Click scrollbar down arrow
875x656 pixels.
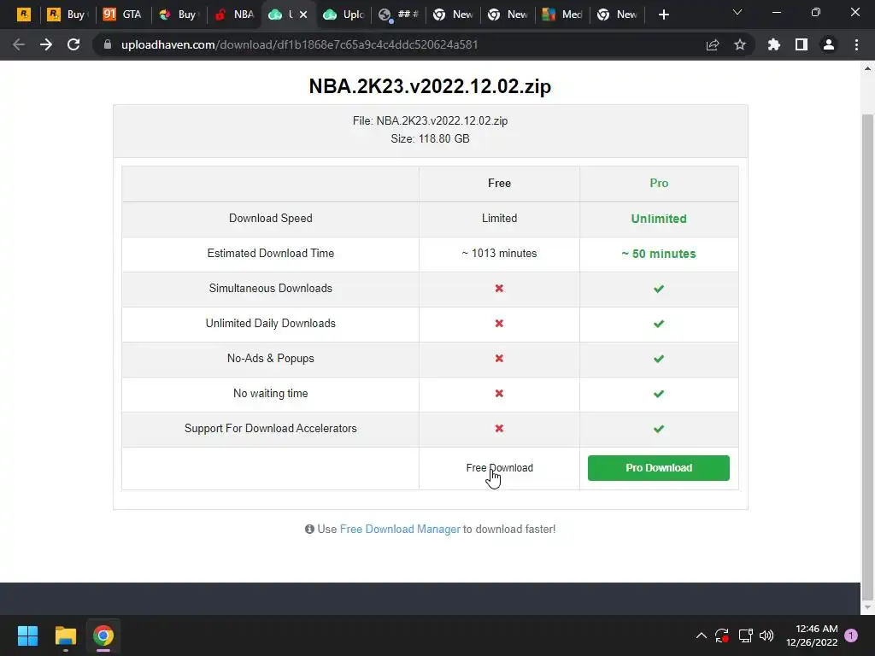click(x=867, y=607)
